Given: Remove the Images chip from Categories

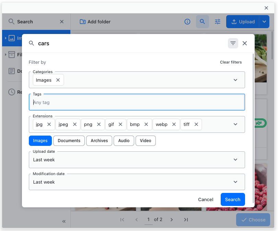Looking at the screenshot, I should coord(57,80).
